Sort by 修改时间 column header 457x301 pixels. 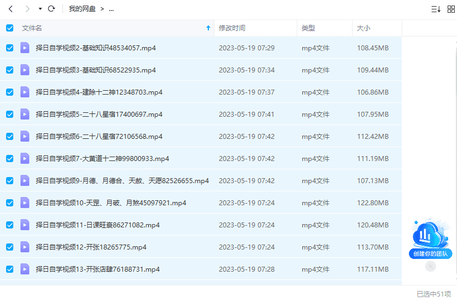(x=232, y=28)
